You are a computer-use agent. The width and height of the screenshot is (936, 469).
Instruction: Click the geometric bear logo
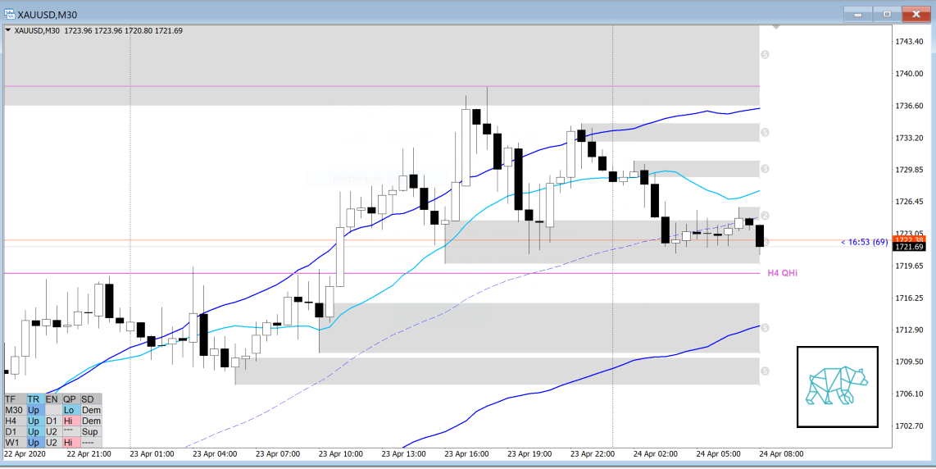point(837,386)
